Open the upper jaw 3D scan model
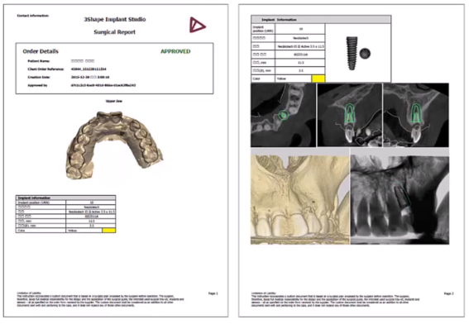 click(x=114, y=145)
